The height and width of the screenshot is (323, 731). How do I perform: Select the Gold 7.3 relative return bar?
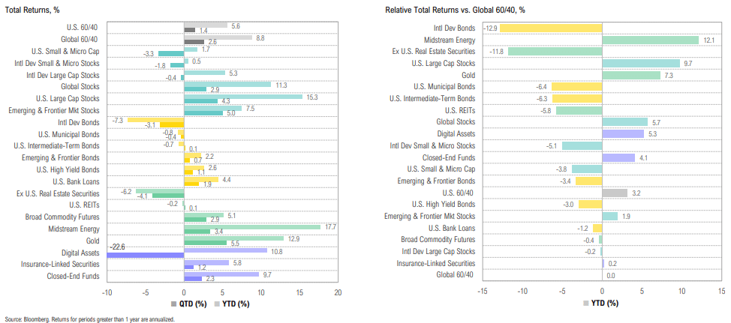pyautogui.click(x=631, y=75)
